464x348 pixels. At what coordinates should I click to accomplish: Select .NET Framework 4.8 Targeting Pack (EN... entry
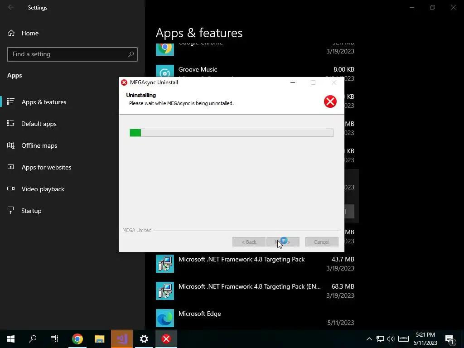pyautogui.click(x=255, y=291)
